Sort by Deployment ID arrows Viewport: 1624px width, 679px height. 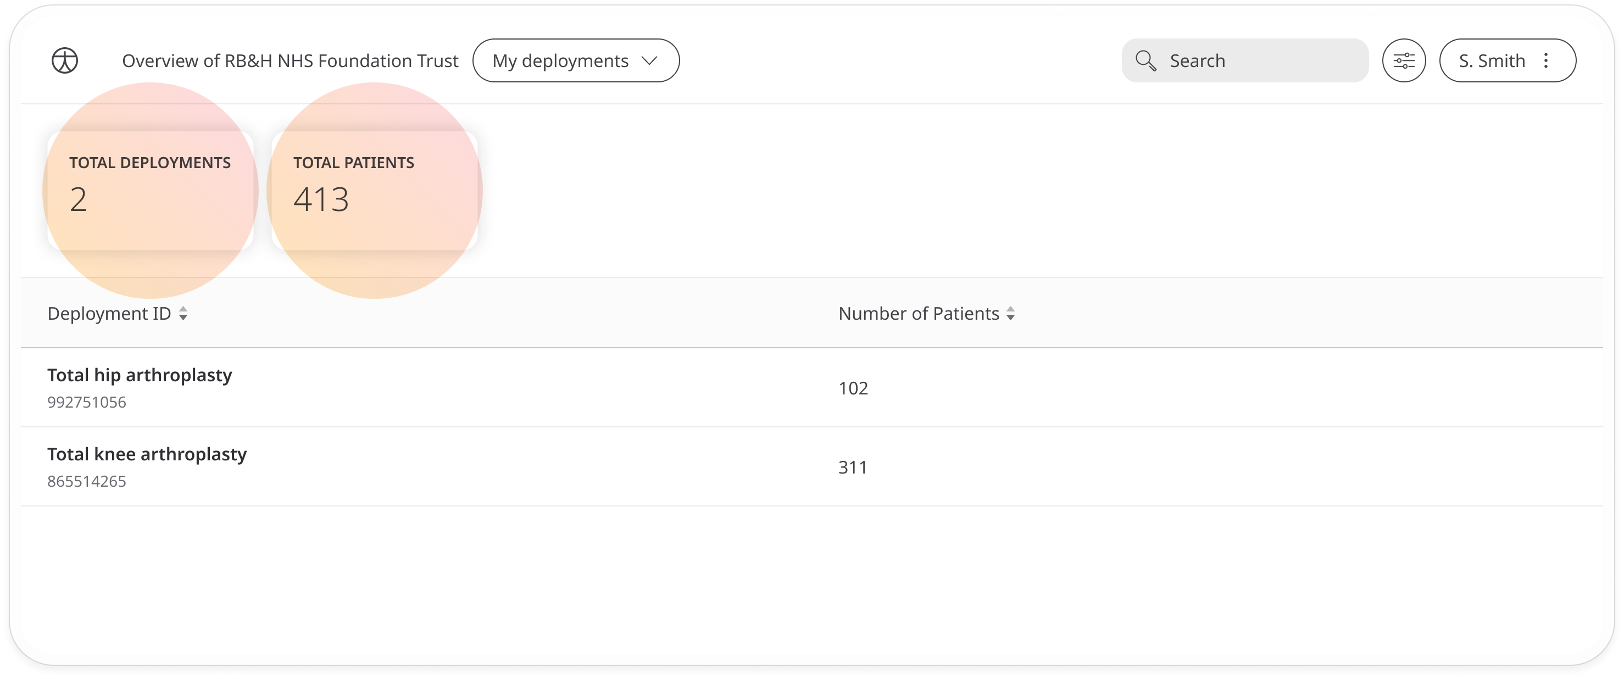coord(183,313)
